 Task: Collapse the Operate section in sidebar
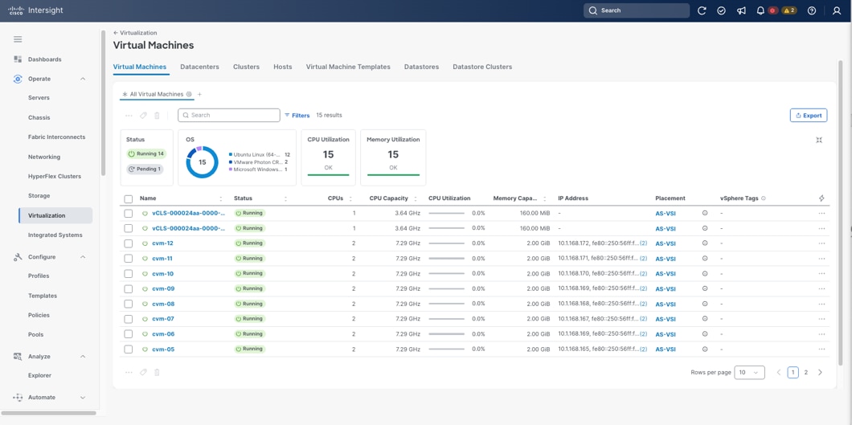coord(83,79)
